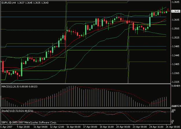Click the 1.3685 price axis label

[x=176, y=2]
